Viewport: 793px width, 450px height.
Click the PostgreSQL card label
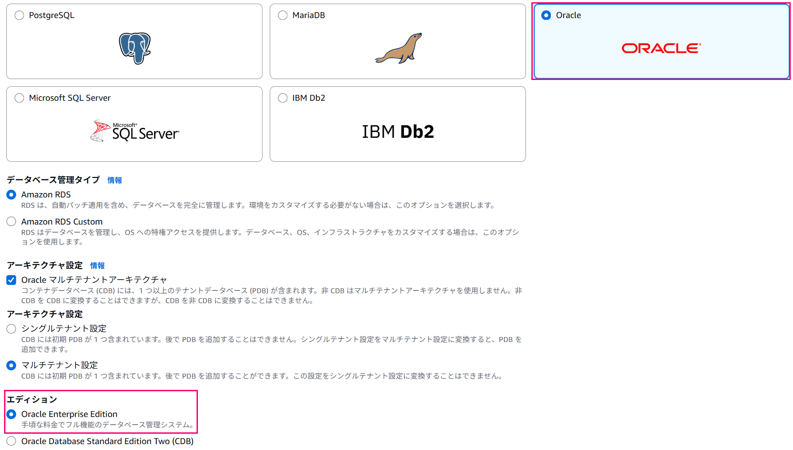[x=52, y=15]
